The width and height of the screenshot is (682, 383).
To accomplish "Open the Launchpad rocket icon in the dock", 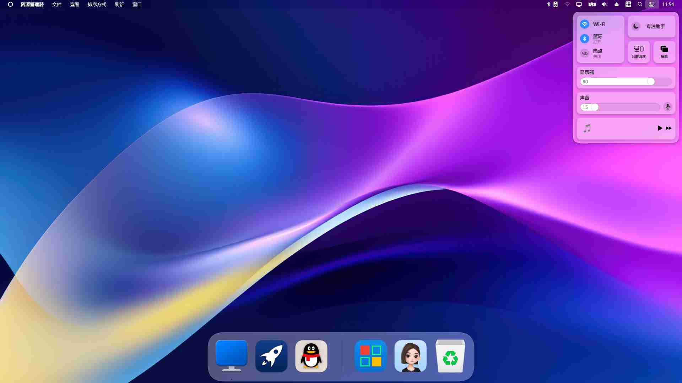I will [271, 356].
